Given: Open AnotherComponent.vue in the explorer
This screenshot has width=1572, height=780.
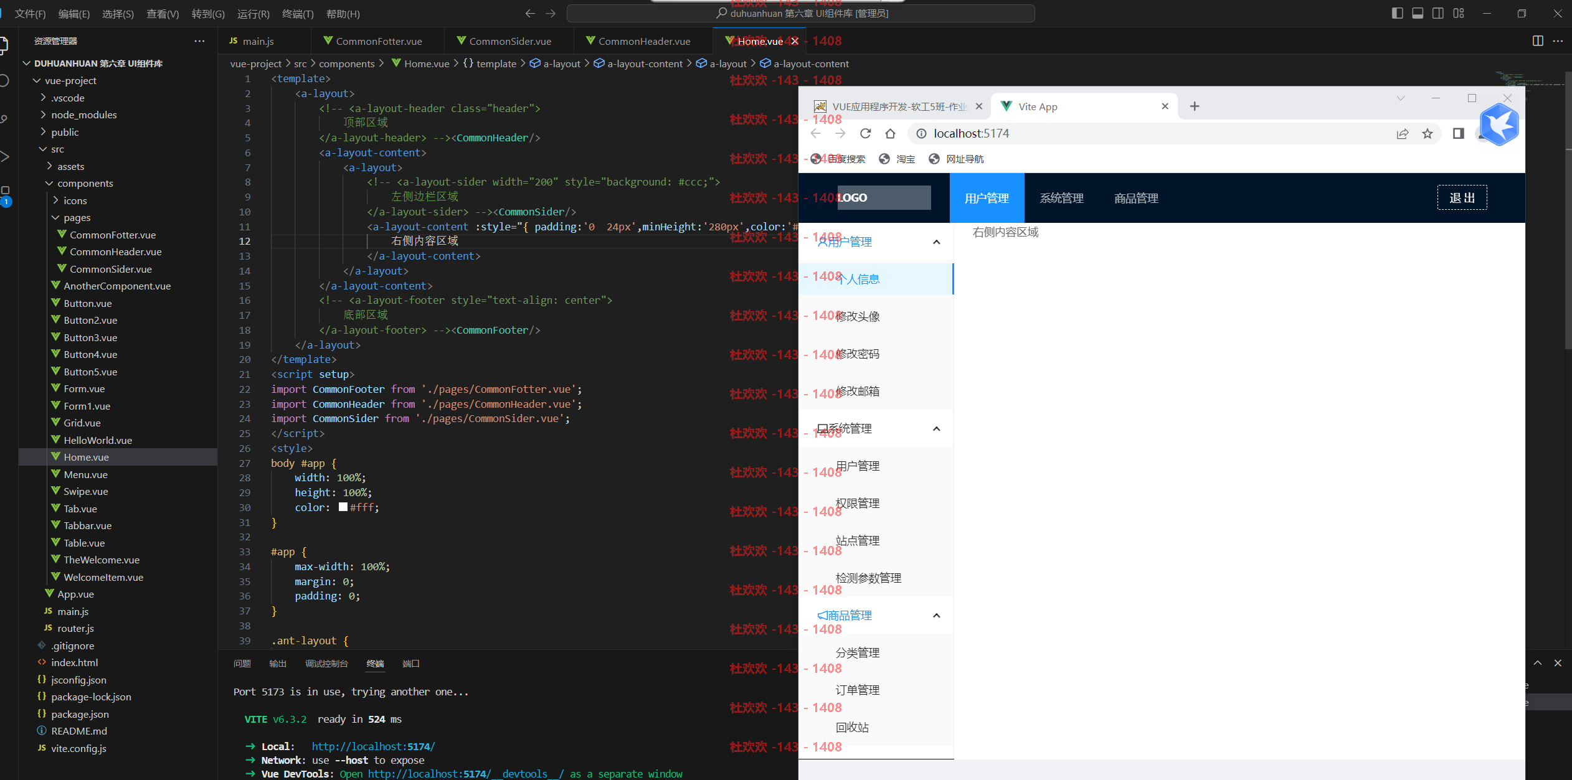Looking at the screenshot, I should 116,286.
